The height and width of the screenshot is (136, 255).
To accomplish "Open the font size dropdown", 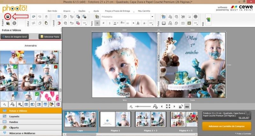I will (x=133, y=23).
